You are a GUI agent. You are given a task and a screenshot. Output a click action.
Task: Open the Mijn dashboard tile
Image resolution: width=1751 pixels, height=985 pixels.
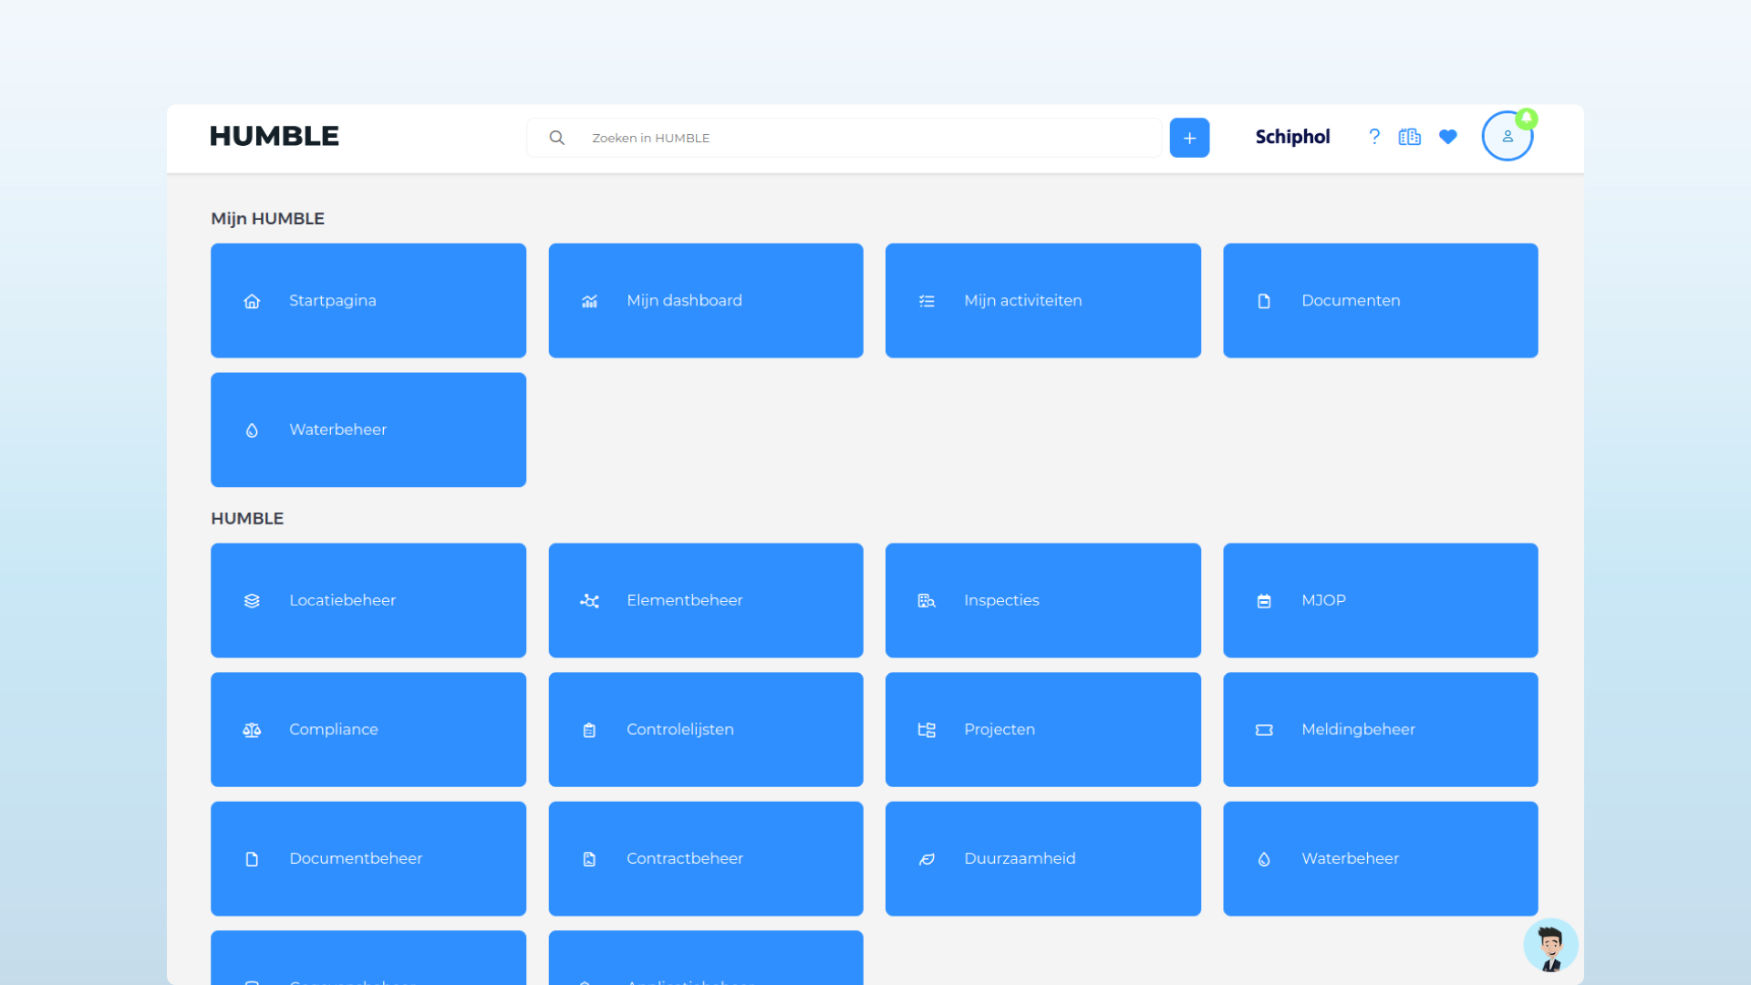coord(705,301)
